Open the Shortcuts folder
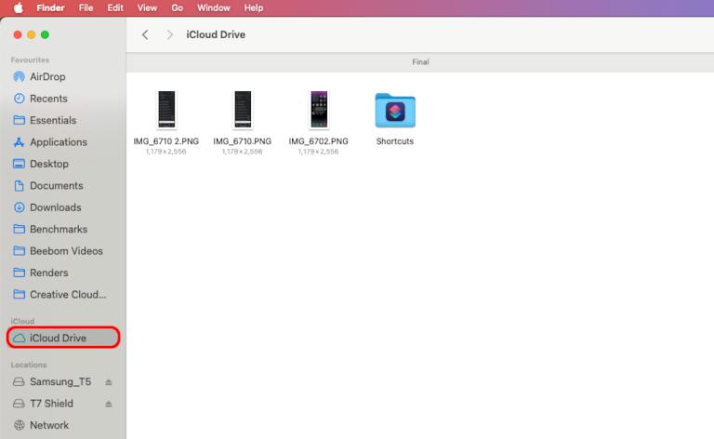This screenshot has width=714, height=439. click(394, 111)
